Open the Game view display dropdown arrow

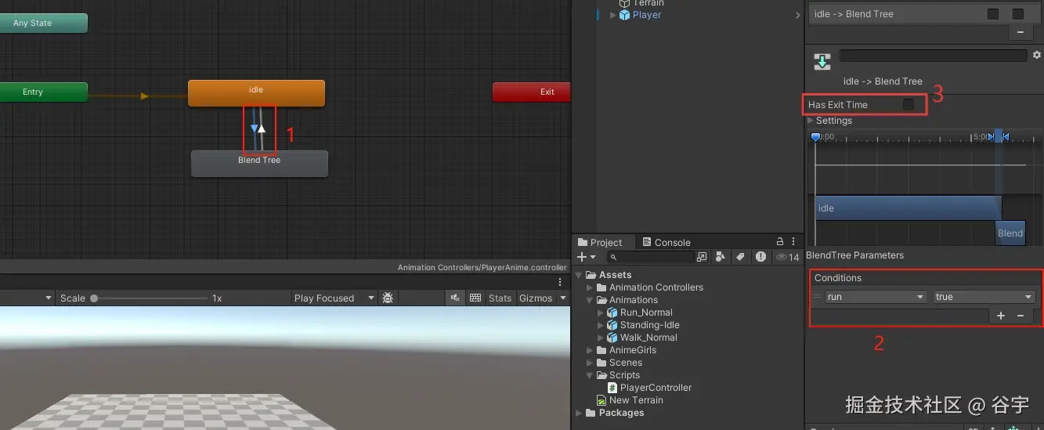pos(49,298)
